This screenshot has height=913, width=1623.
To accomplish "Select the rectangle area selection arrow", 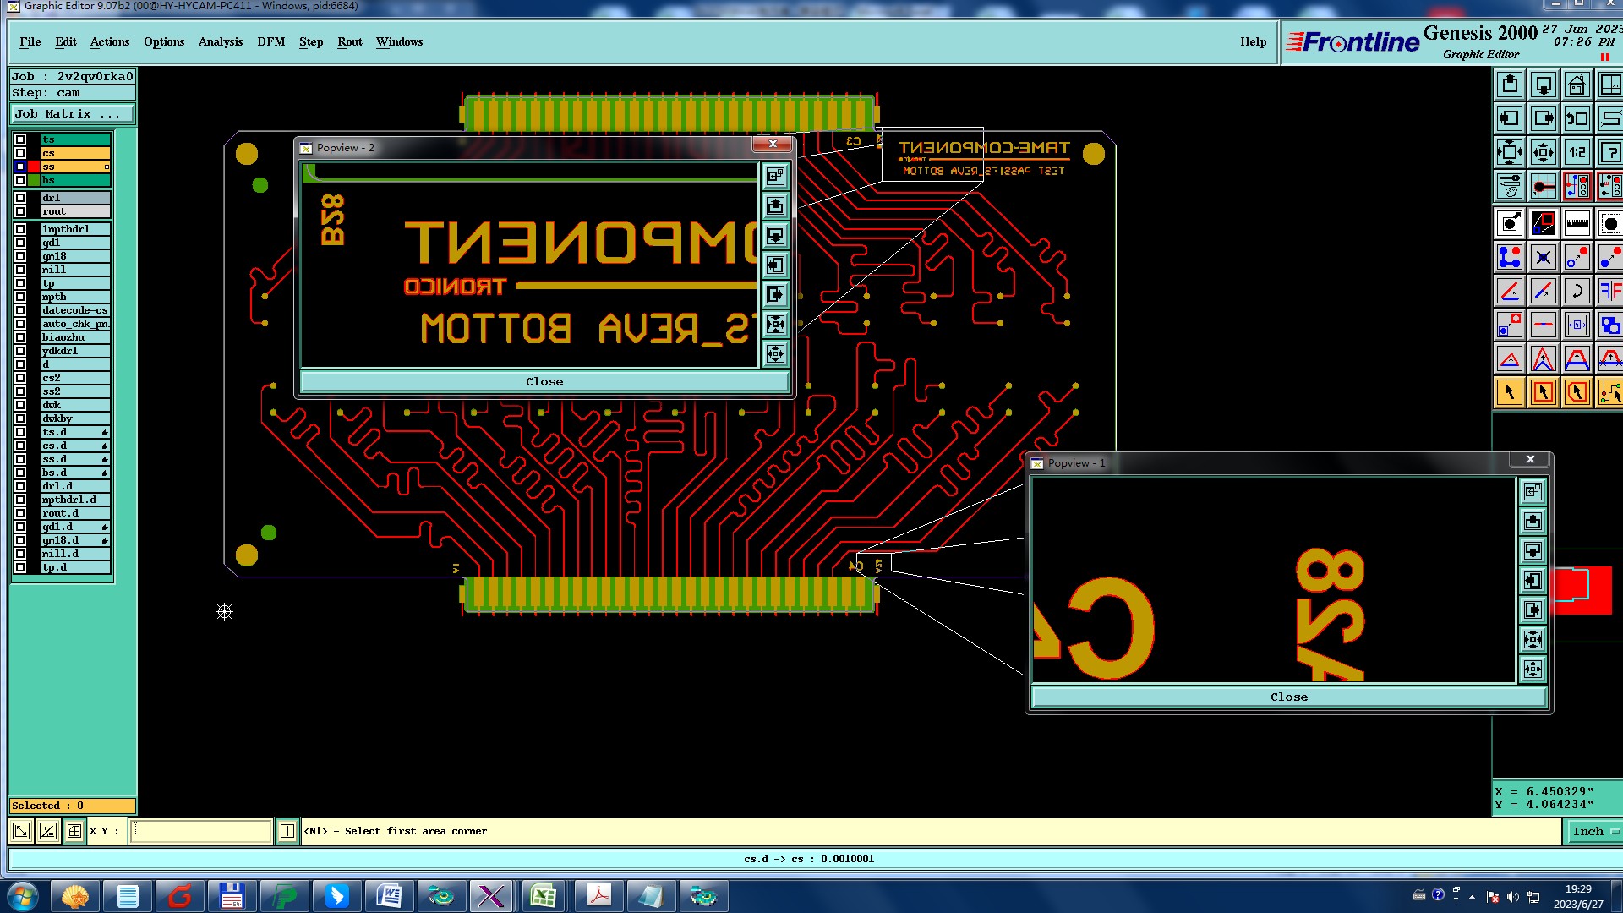I will (1544, 392).
